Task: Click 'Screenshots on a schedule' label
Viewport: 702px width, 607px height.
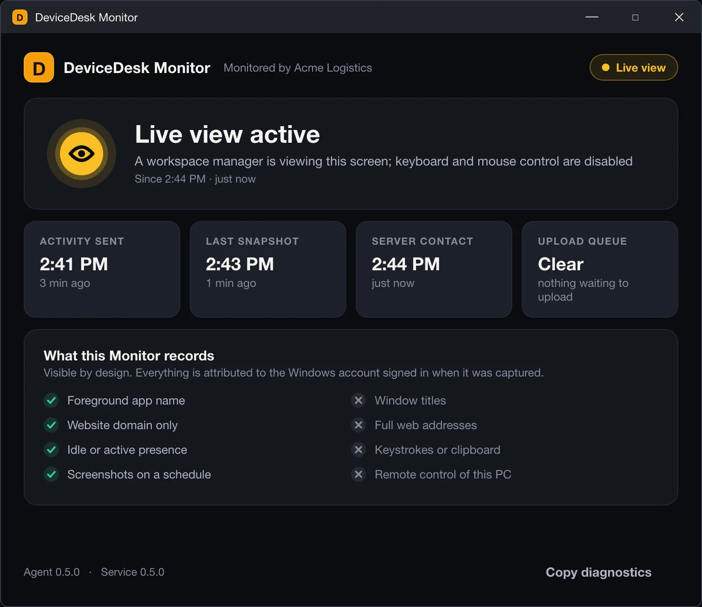Action: 139,475
